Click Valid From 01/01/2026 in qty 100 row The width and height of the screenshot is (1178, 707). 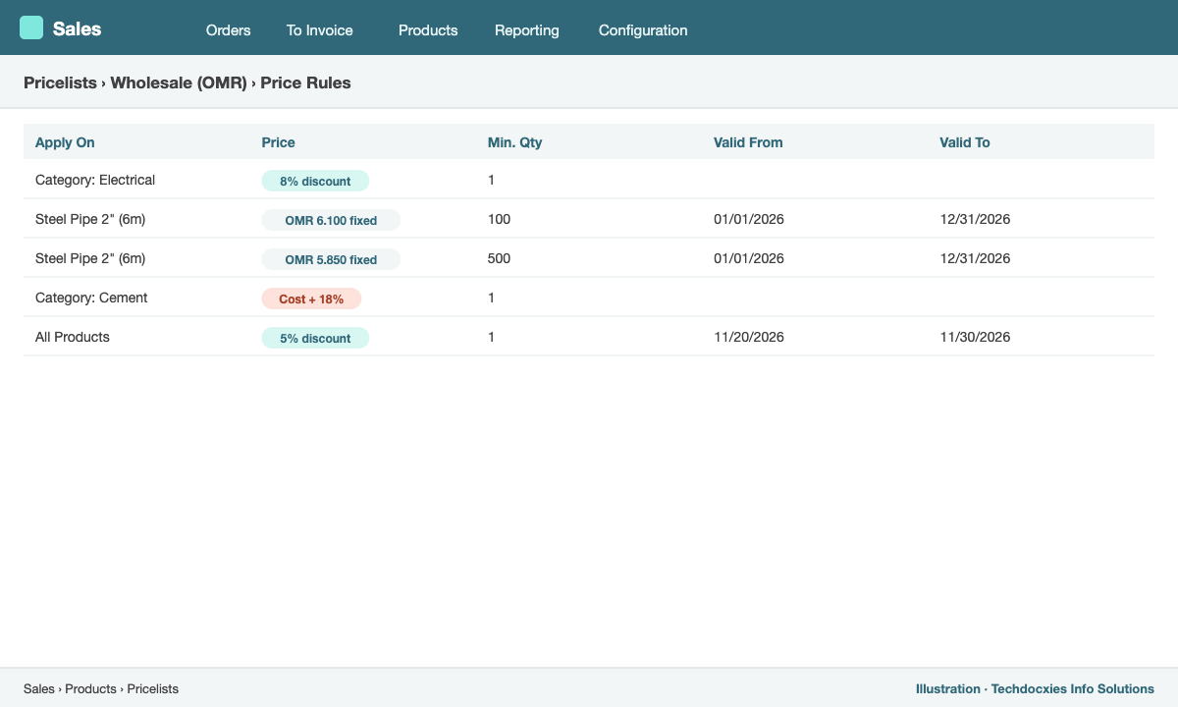pyautogui.click(x=749, y=219)
